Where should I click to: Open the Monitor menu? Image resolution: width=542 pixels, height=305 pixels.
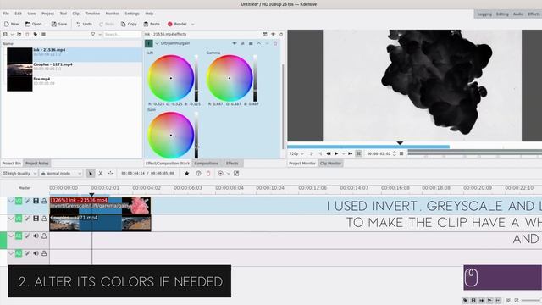coord(112,14)
